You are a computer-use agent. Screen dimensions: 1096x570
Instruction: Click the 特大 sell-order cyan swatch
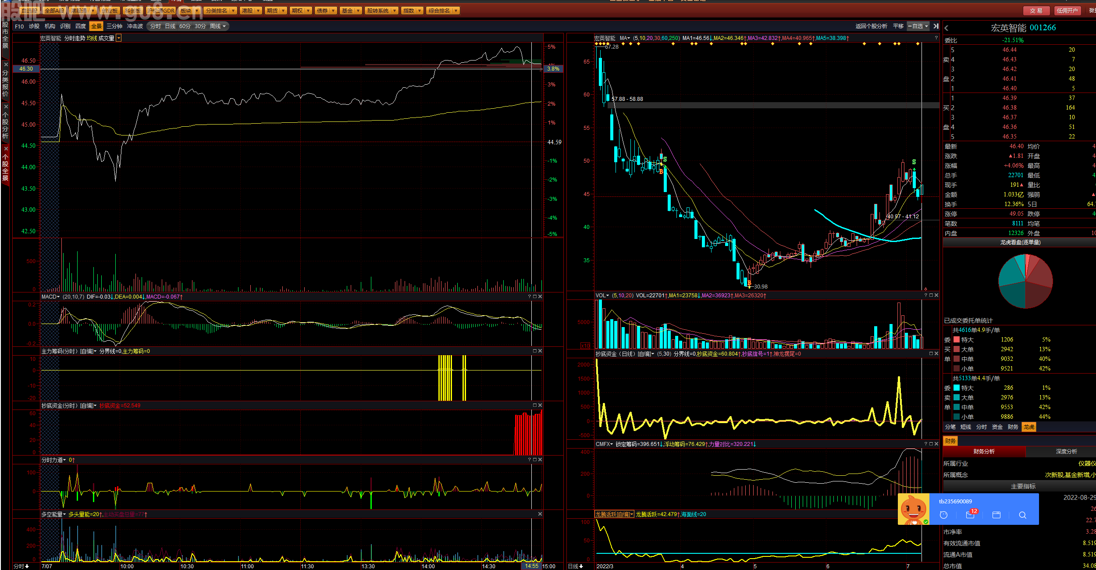tap(957, 388)
